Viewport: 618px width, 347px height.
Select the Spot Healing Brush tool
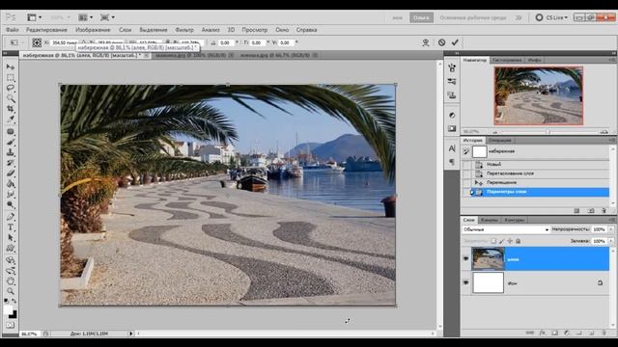coord(11,131)
